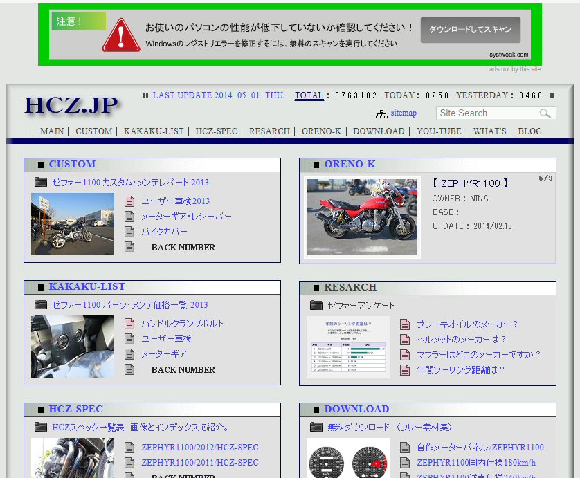Click the document icon beside CUSTOM BACK NUMBER
This screenshot has width=580, height=478.
129,247
